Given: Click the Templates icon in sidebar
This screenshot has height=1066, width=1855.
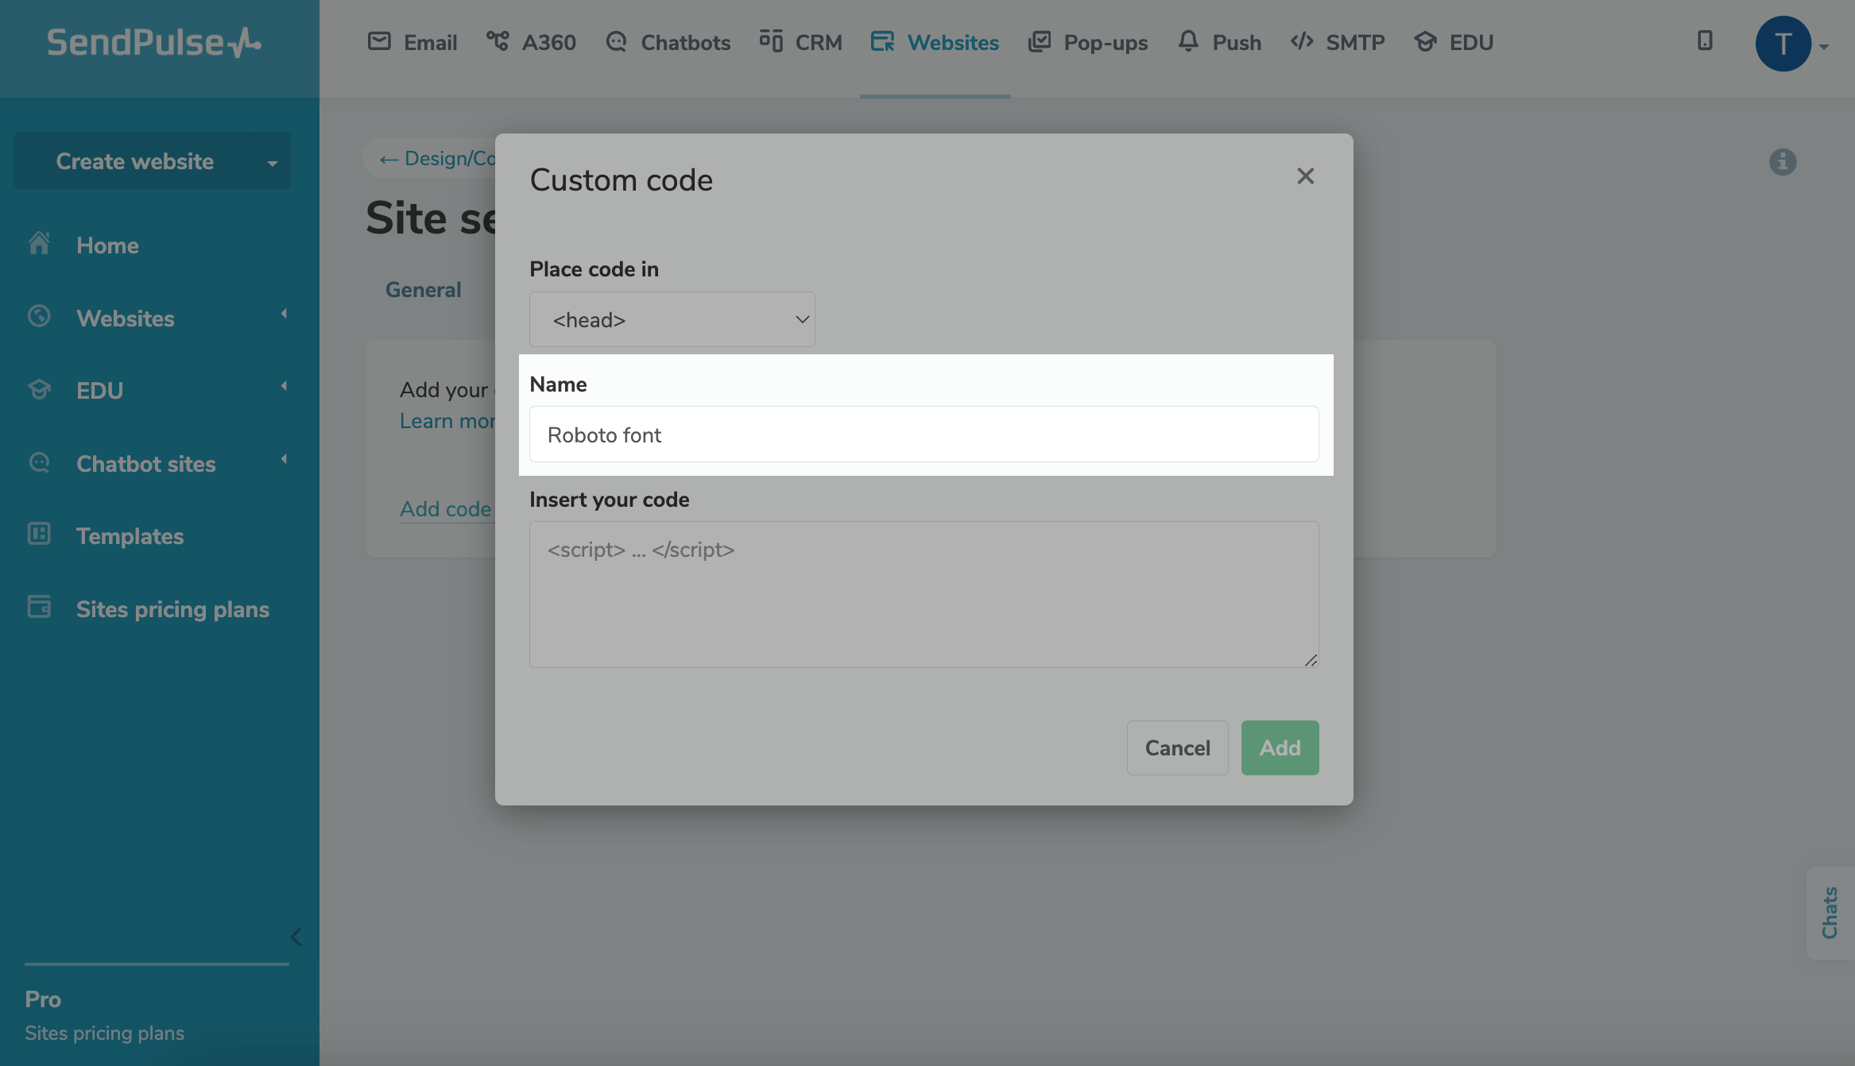Looking at the screenshot, I should 39,535.
